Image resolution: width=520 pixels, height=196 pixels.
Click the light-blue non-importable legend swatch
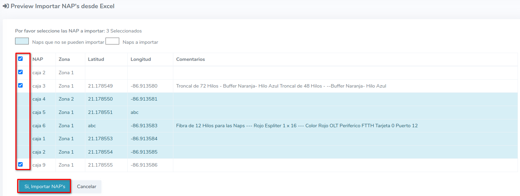pyautogui.click(x=22, y=41)
